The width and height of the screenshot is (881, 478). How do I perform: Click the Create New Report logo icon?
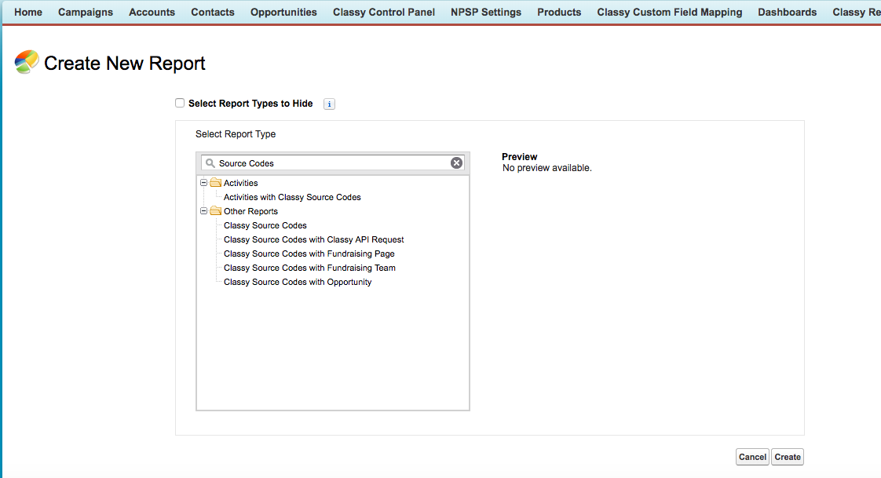27,62
